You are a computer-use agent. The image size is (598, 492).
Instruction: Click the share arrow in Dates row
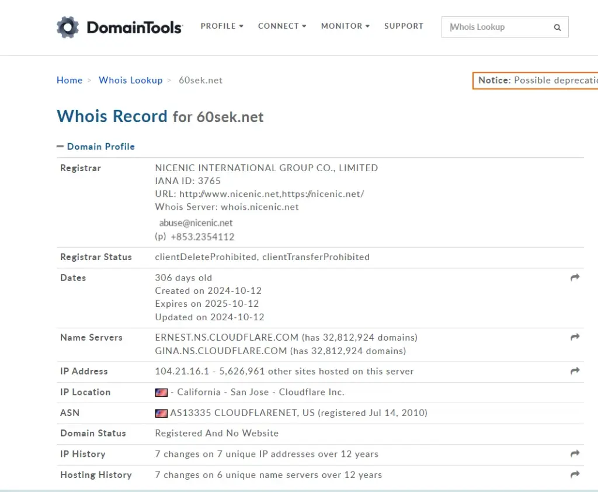point(575,278)
